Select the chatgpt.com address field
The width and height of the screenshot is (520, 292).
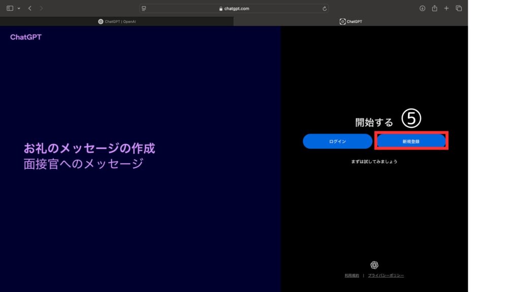click(234, 9)
